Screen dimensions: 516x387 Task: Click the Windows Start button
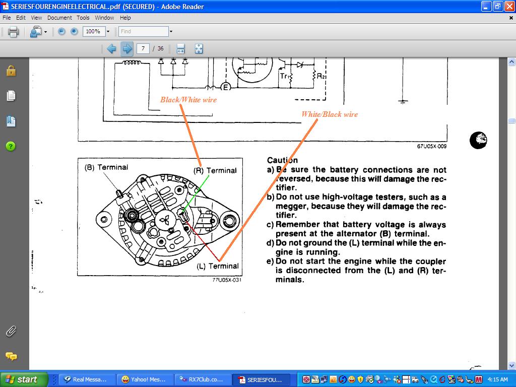[x=24, y=379]
